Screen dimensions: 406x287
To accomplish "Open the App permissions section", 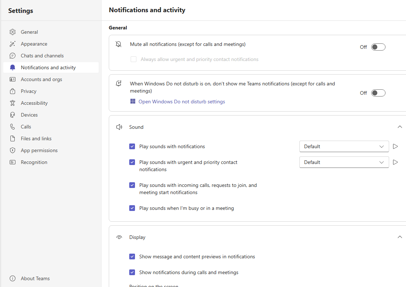I will 39,150.
